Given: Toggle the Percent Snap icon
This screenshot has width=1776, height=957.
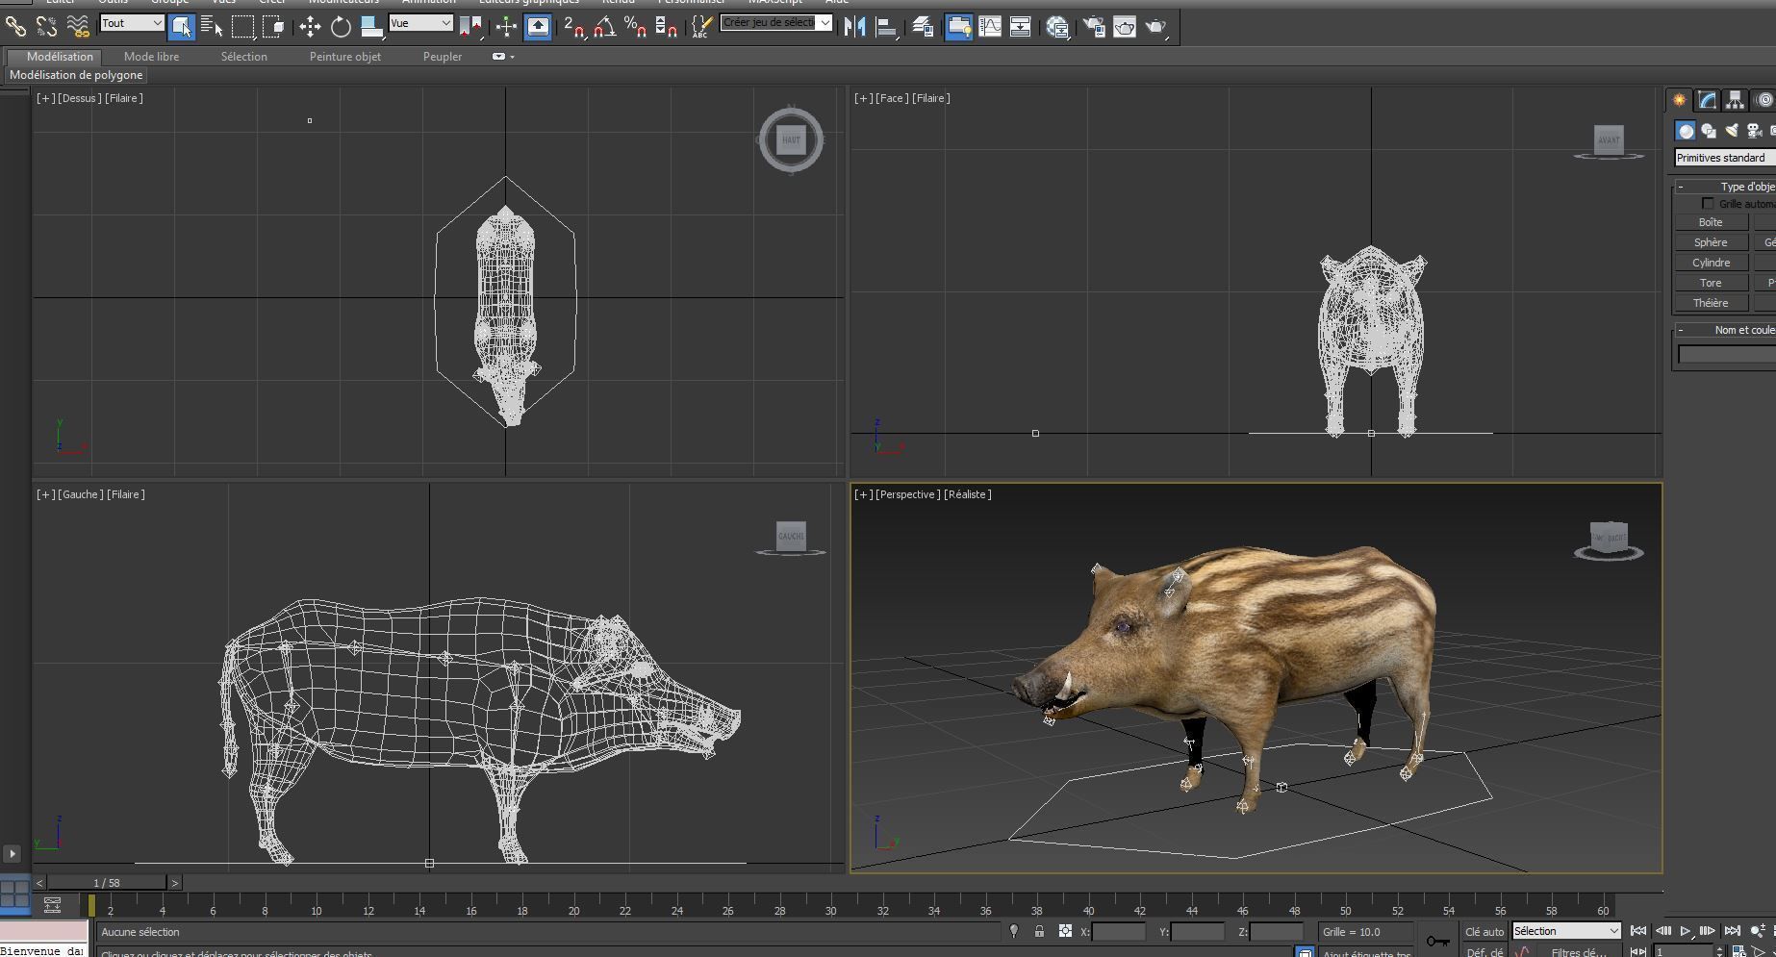Looking at the screenshot, I should coord(635,27).
